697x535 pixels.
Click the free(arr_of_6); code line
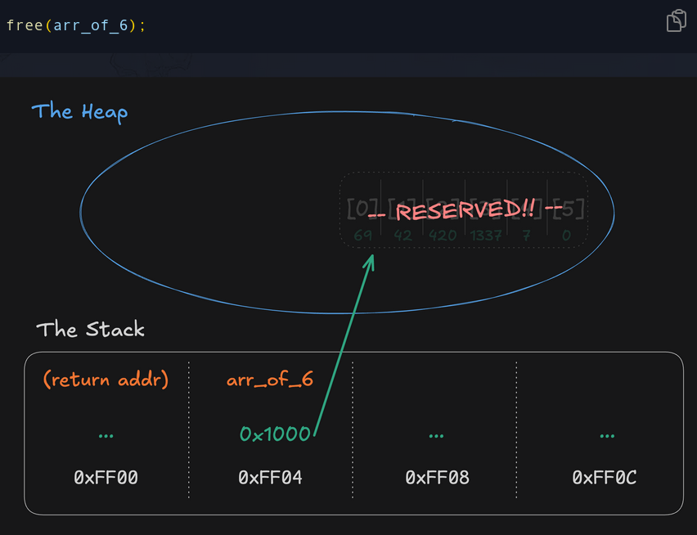click(x=75, y=25)
